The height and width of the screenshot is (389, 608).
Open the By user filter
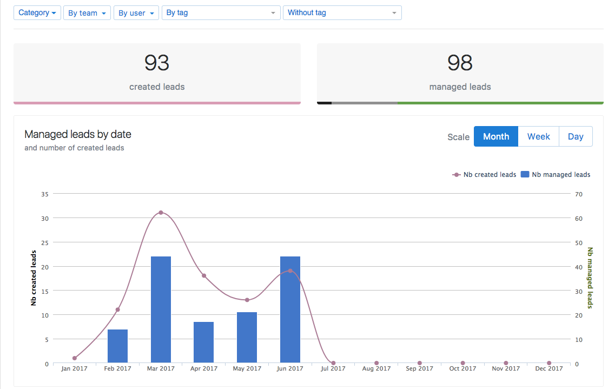[136, 13]
